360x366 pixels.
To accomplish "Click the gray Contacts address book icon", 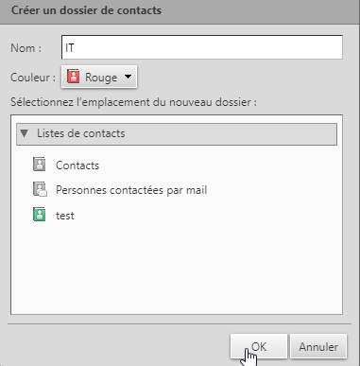I will 40,165.
